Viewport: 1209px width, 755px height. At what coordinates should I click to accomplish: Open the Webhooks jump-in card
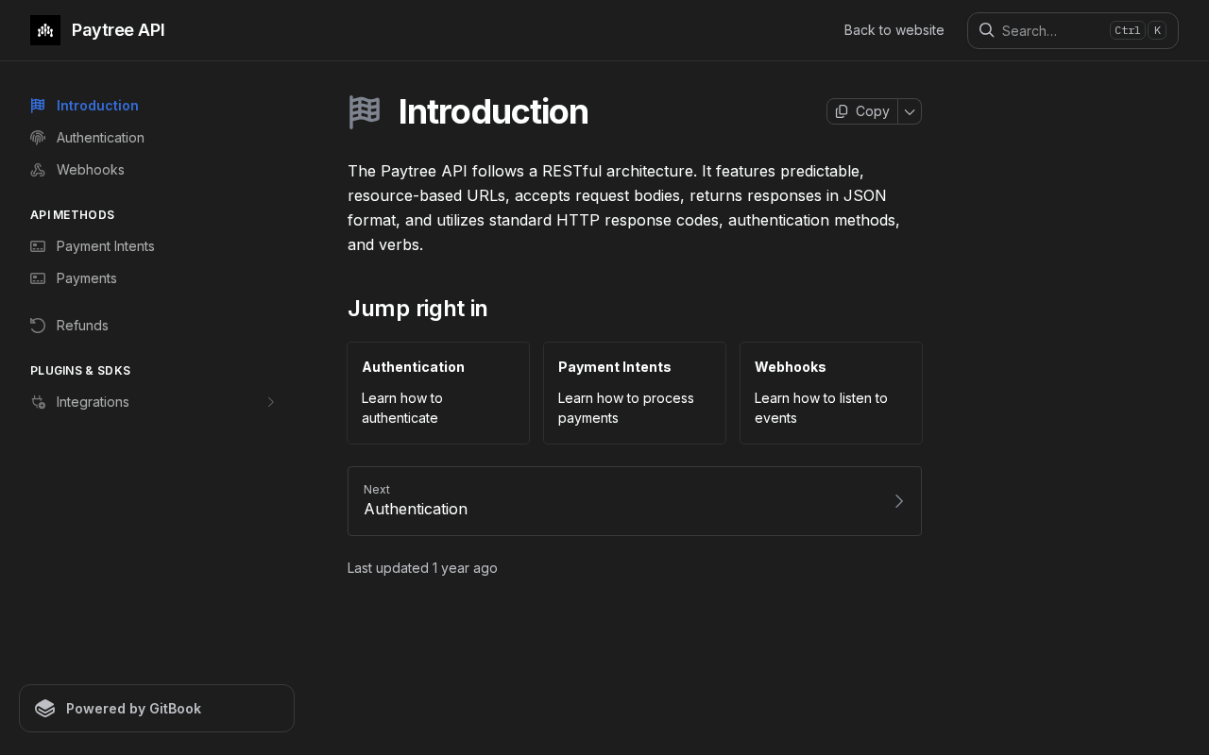831,393
